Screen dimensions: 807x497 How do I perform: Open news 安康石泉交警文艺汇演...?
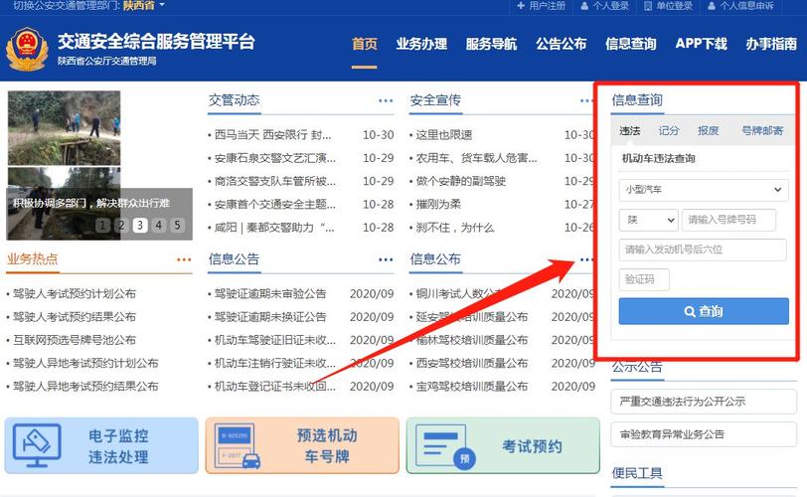(275, 158)
